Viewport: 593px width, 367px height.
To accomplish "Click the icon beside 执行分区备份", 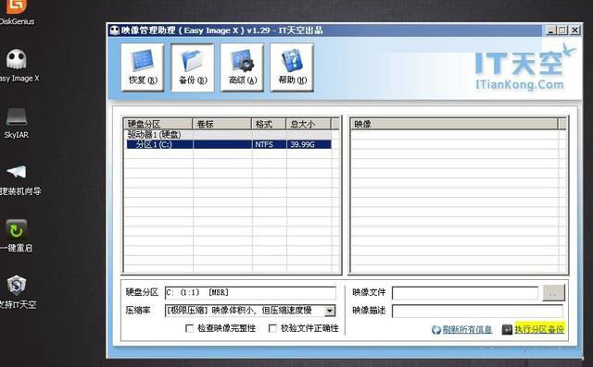I will tap(507, 330).
